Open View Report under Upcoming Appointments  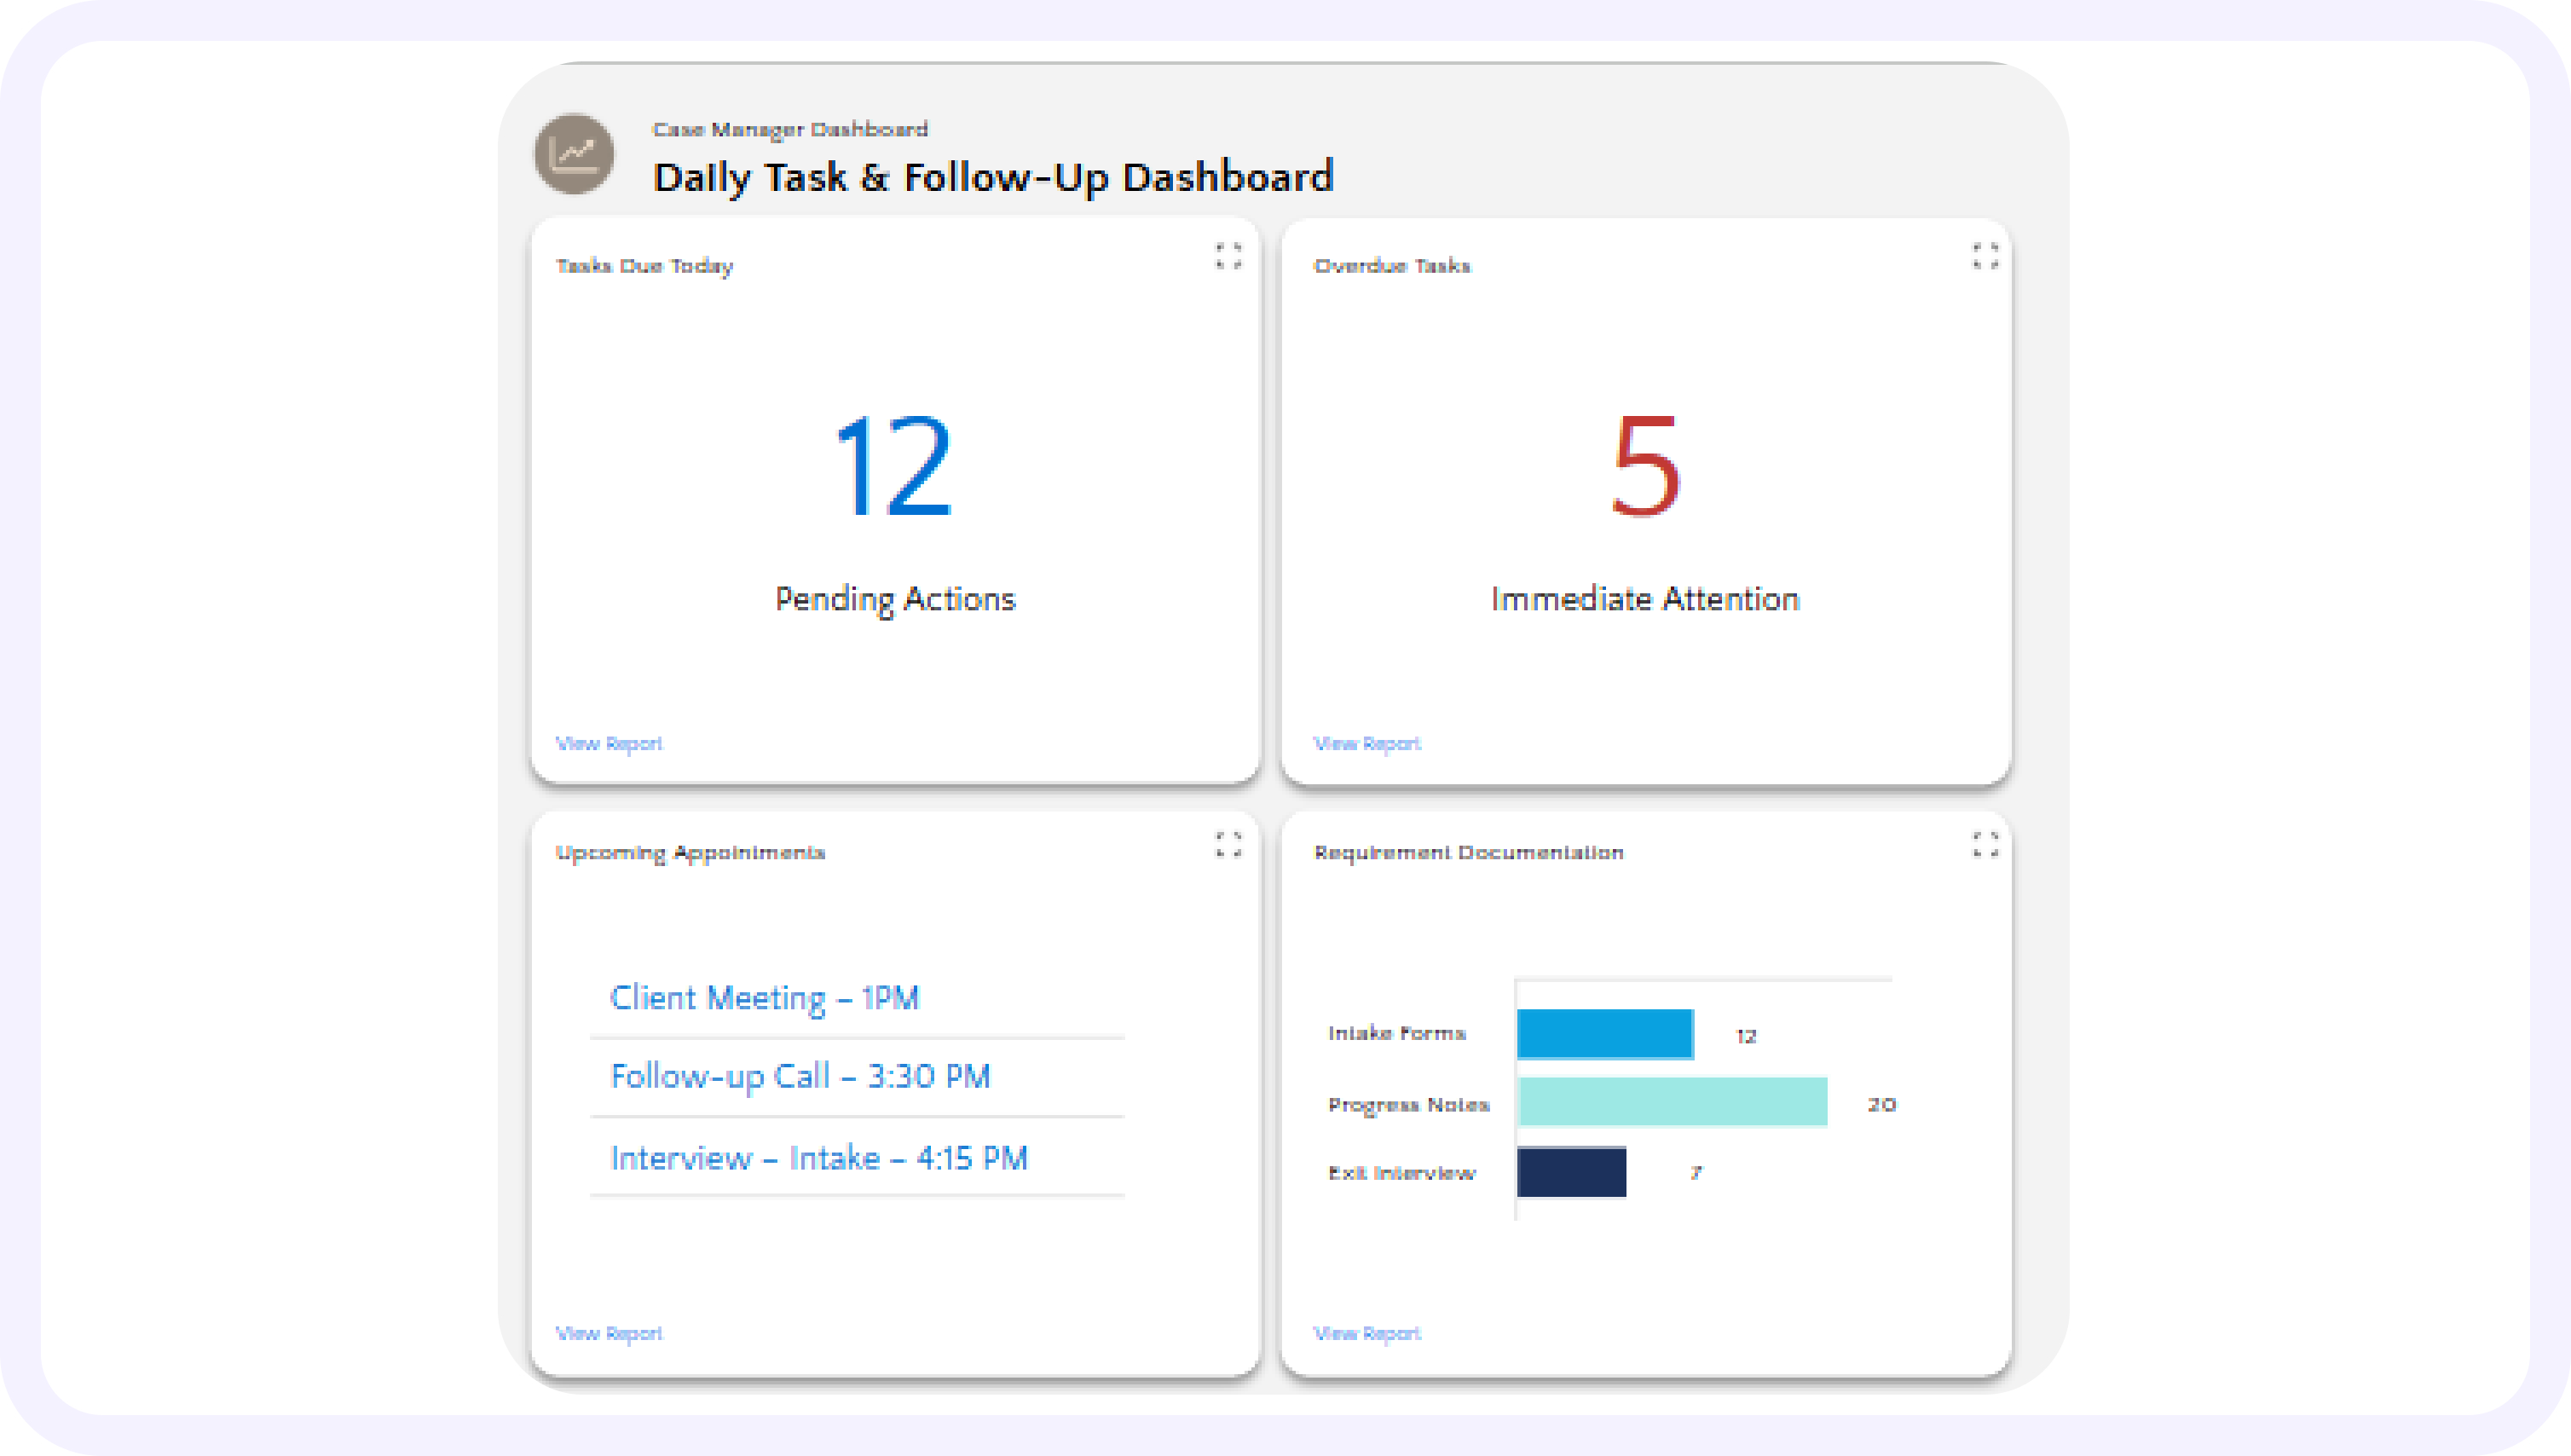[609, 1333]
